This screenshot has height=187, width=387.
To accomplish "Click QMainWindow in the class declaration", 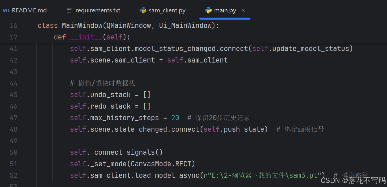I will [129, 26].
